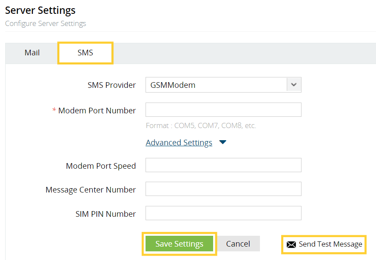Screen dimensions: 376x260
Task: Click the Modem Port Speed label
Action: coord(101,166)
